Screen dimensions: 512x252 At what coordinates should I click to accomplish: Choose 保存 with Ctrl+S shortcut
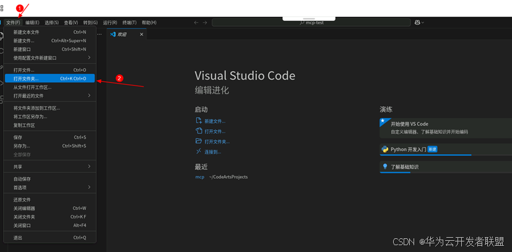tap(50, 137)
